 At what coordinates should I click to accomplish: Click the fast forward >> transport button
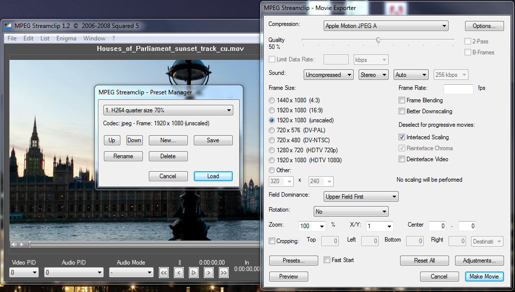click(x=224, y=273)
